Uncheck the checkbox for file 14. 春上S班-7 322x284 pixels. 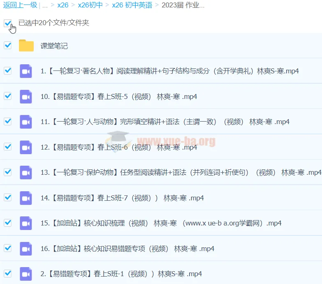pyautogui.click(x=7, y=197)
